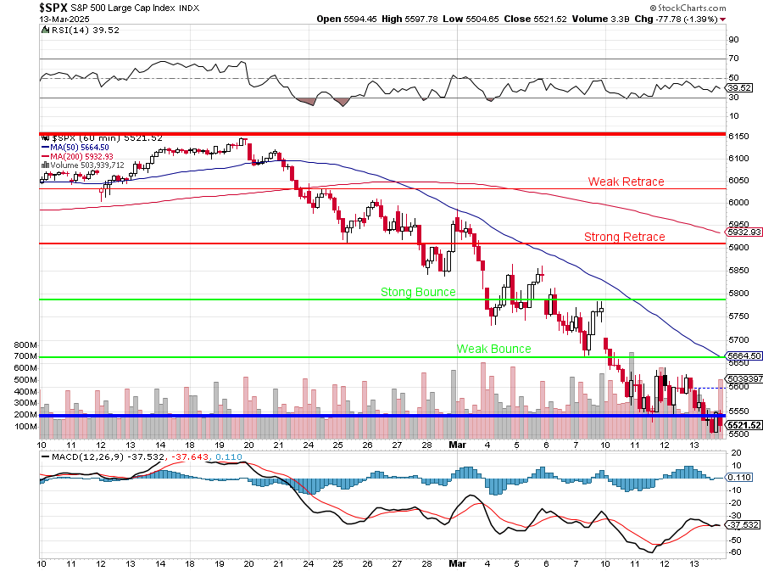Select the "Weak Retrace" annotation label
This screenshot has height=571, width=763.
[x=626, y=182]
